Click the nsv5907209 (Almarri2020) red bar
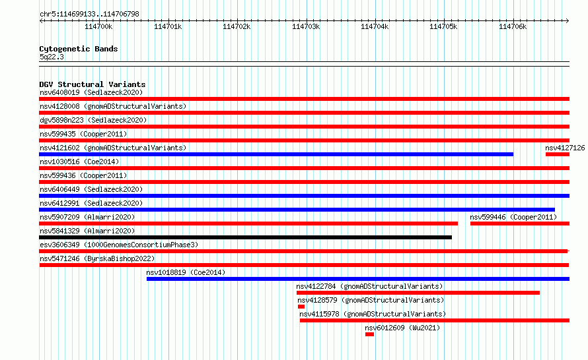The width and height of the screenshot is (588, 360). [x=248, y=224]
